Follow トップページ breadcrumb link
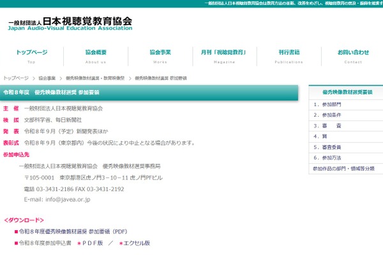 click(x=16, y=78)
